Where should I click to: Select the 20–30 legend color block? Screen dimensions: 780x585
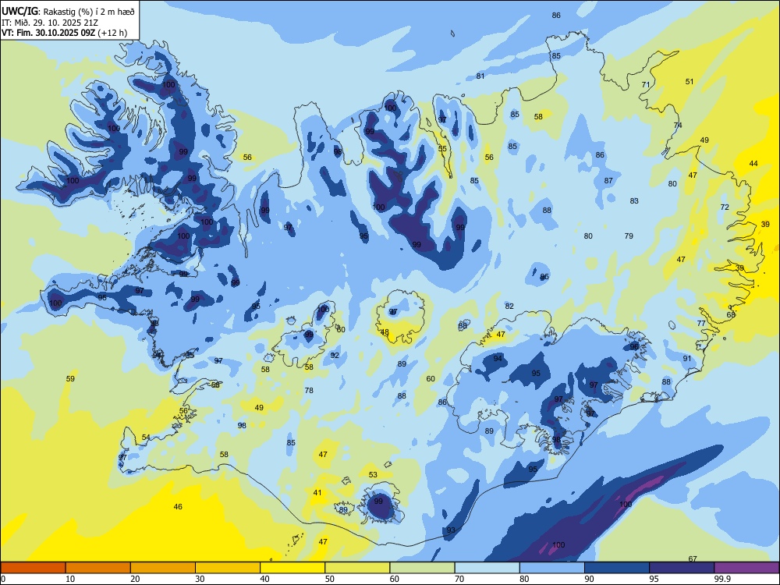[x=163, y=568]
